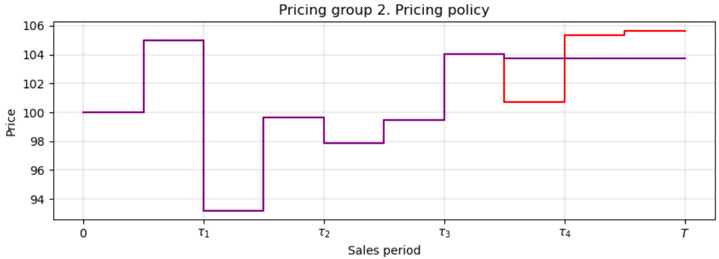The width and height of the screenshot is (719, 259).
Task: Click the τ2 x-axis tick label
Action: pyautogui.click(x=324, y=232)
